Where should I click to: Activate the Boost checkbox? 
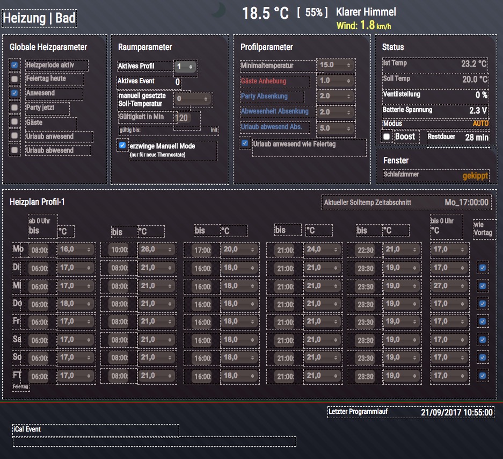(x=387, y=137)
